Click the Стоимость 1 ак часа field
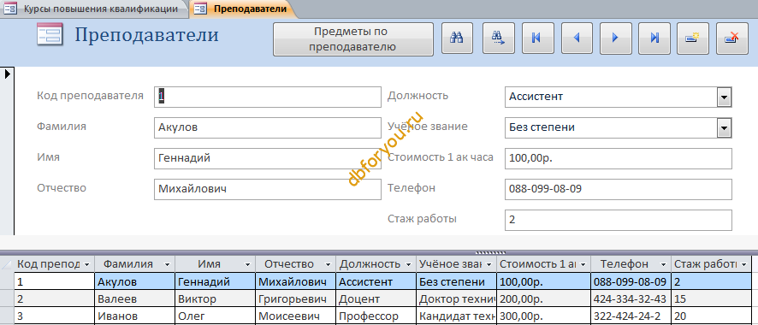The height and width of the screenshot is (325, 758). click(x=619, y=158)
